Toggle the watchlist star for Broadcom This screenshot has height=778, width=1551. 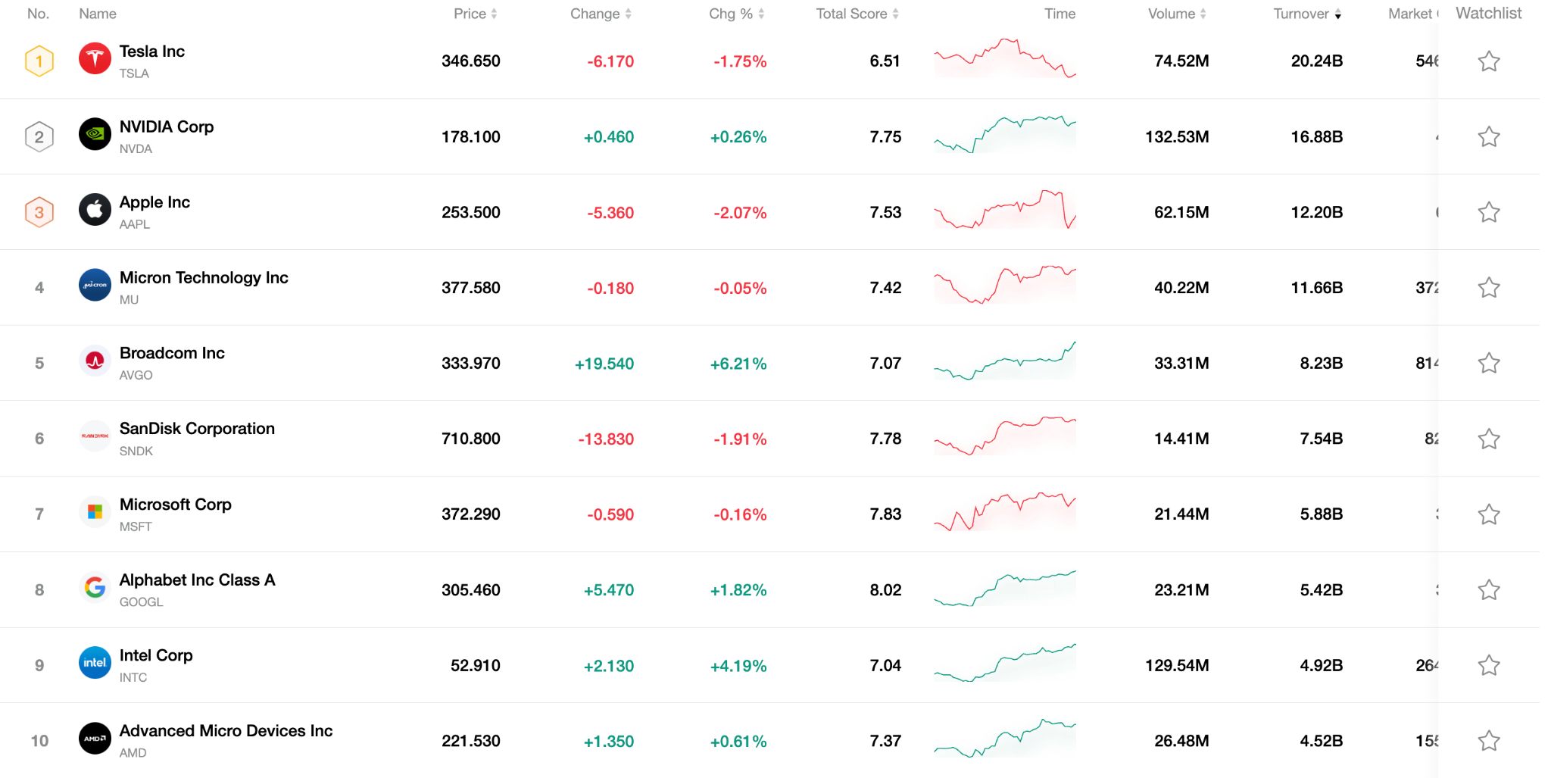pyautogui.click(x=1488, y=363)
